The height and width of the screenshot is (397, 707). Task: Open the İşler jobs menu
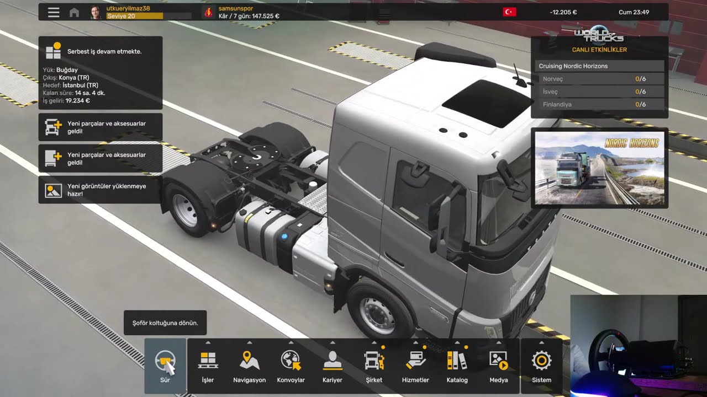[x=208, y=366]
